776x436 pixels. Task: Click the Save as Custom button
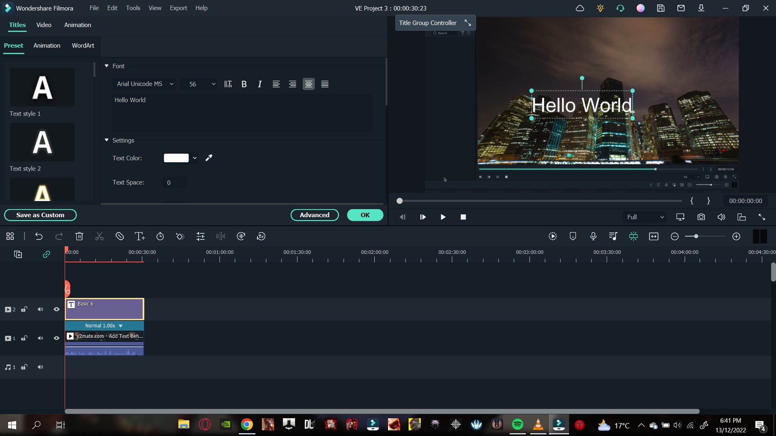click(x=40, y=214)
